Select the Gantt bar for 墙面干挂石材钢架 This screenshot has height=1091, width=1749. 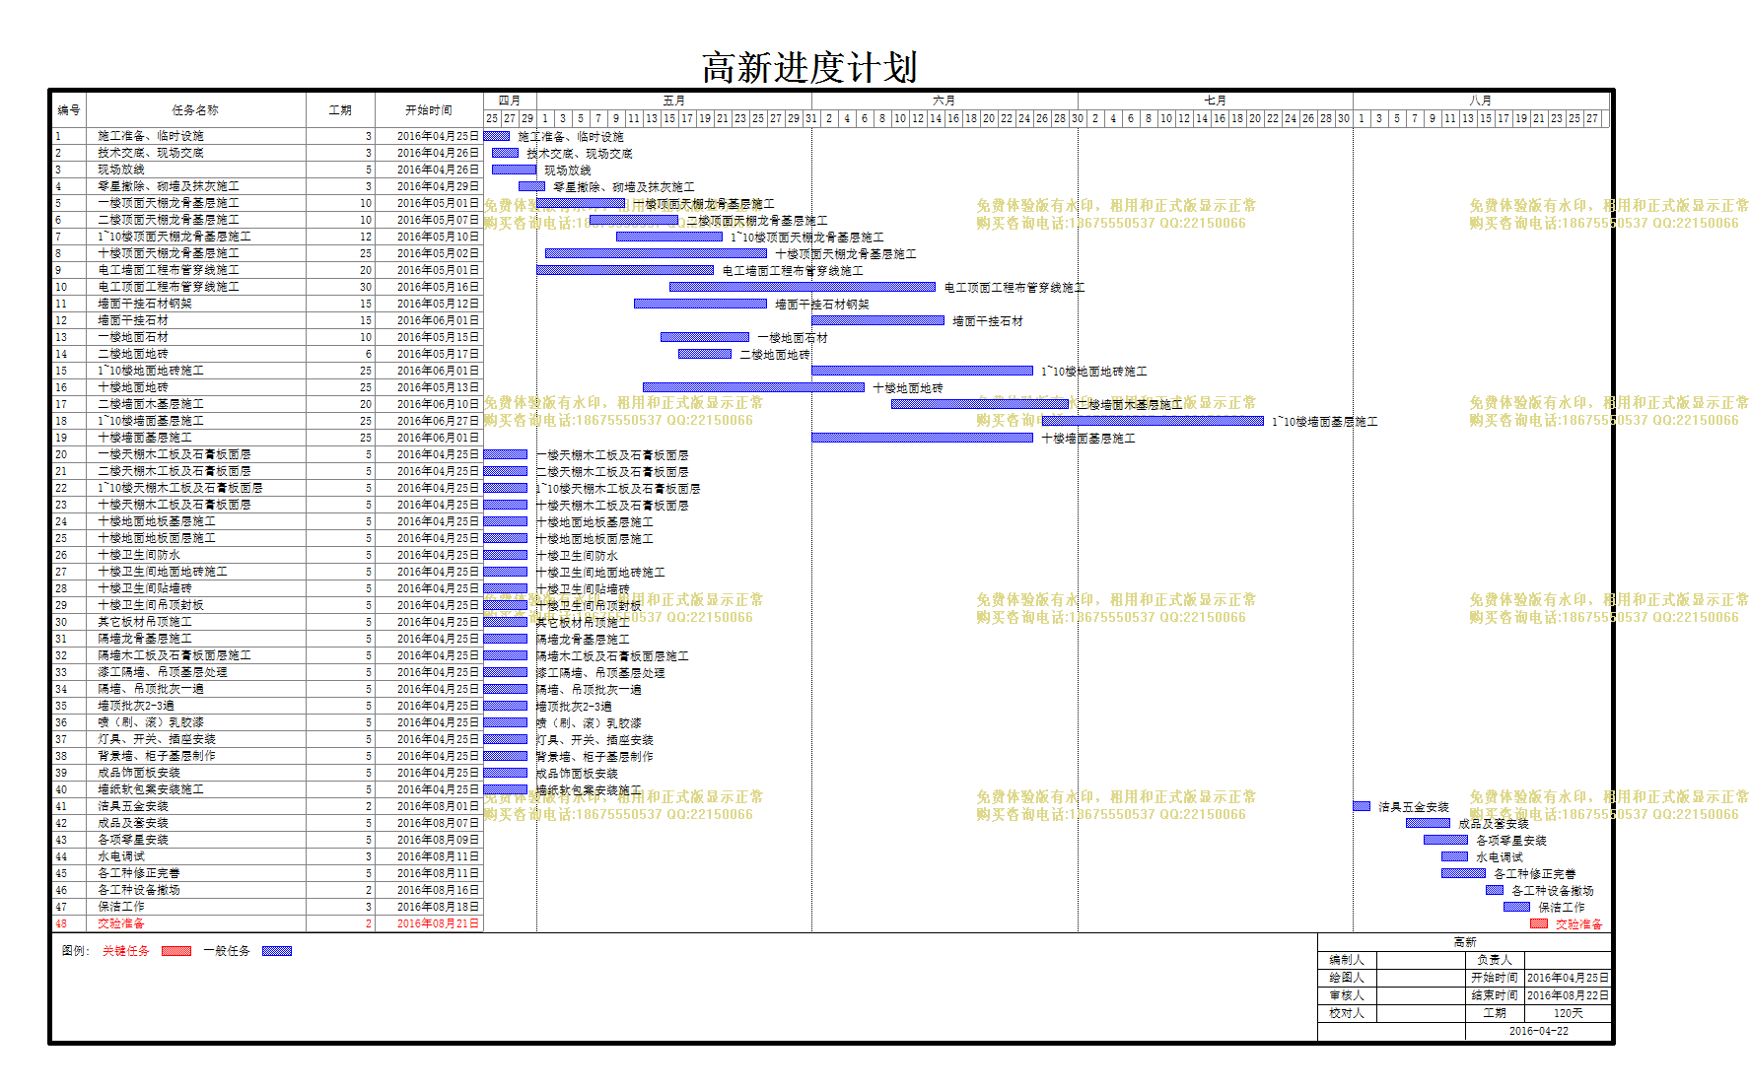[x=700, y=304]
